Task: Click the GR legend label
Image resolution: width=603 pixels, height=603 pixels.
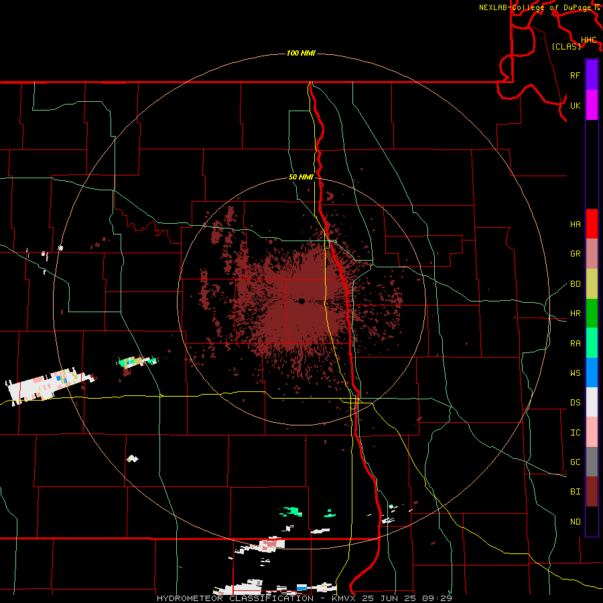Action: (x=575, y=254)
